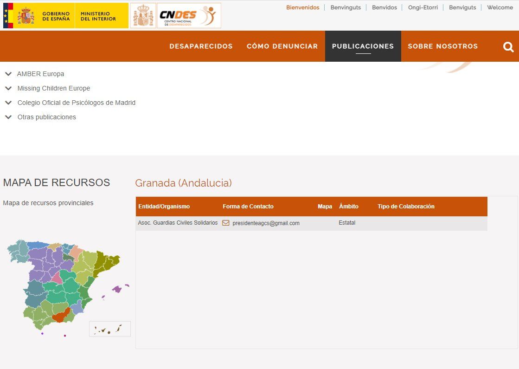Select the orange Granada province on the map

(x=61, y=316)
